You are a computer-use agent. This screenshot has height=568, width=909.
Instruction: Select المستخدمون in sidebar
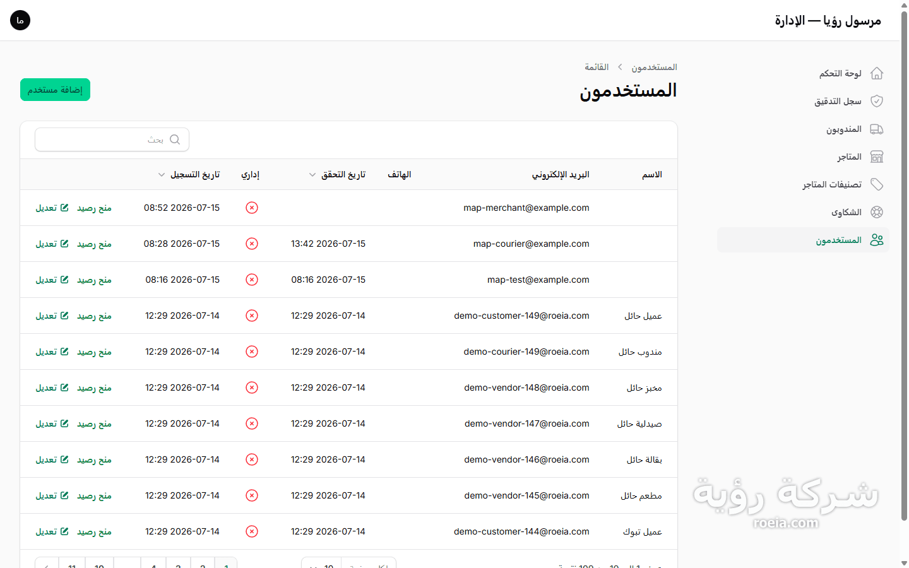pyautogui.click(x=803, y=240)
